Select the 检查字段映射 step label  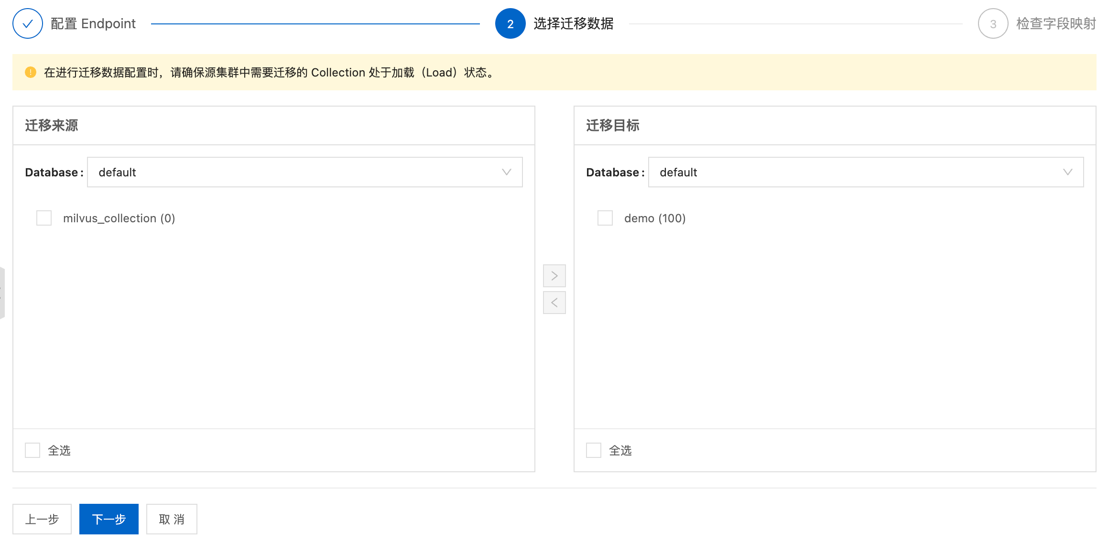[x=1055, y=23]
